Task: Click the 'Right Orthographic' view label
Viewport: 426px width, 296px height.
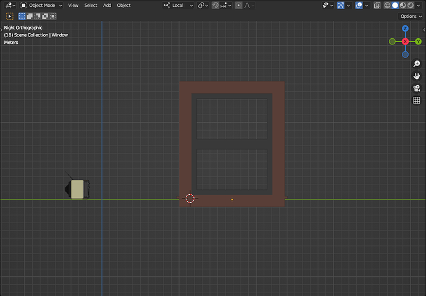Action: coord(23,28)
